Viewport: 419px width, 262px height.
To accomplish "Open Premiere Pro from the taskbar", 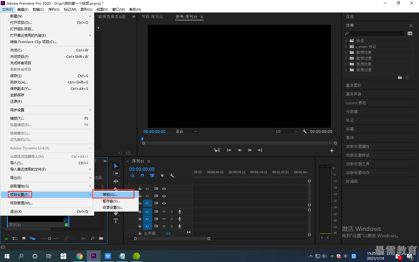I will tap(93, 256).
